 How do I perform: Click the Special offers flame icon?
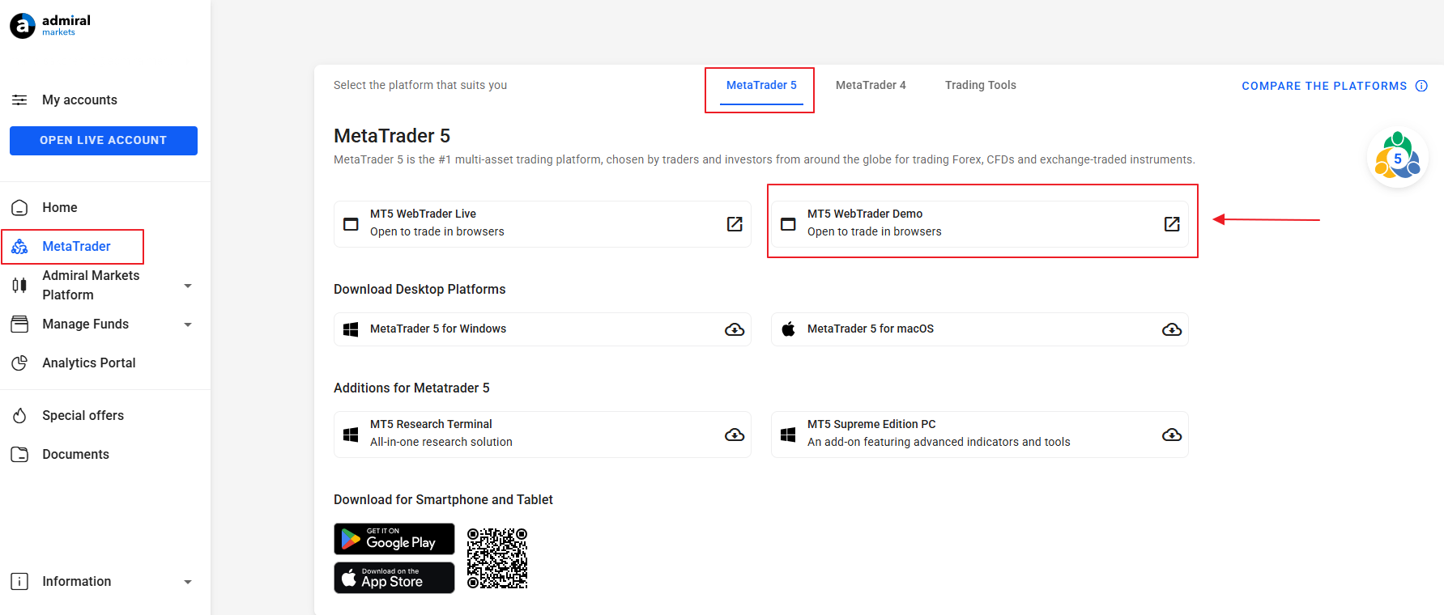click(19, 415)
